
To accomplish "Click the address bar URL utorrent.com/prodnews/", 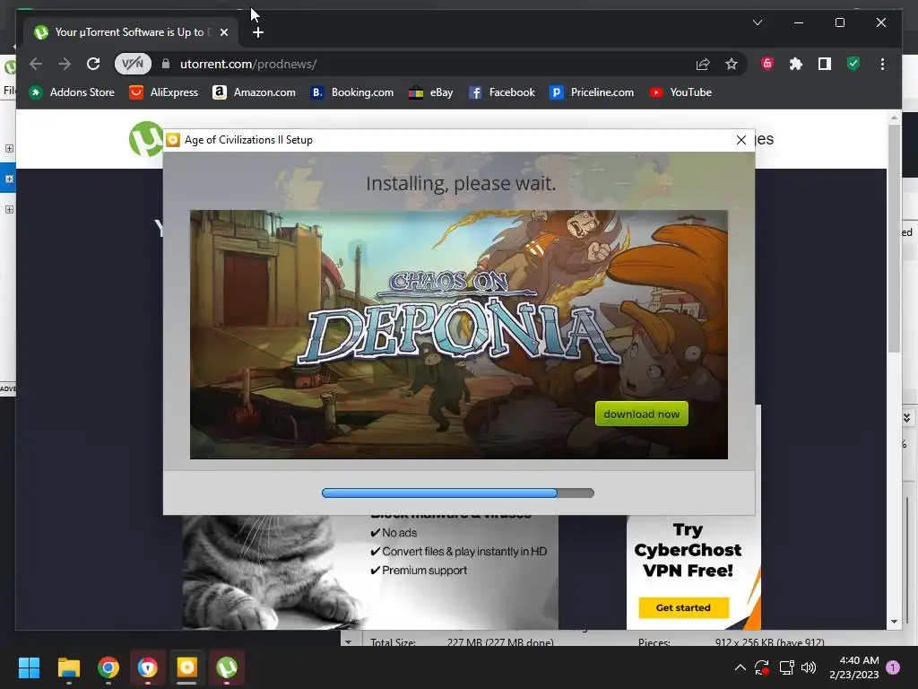I will point(248,64).
